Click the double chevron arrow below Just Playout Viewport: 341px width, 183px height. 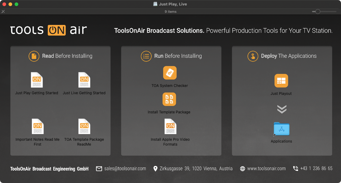(282, 109)
